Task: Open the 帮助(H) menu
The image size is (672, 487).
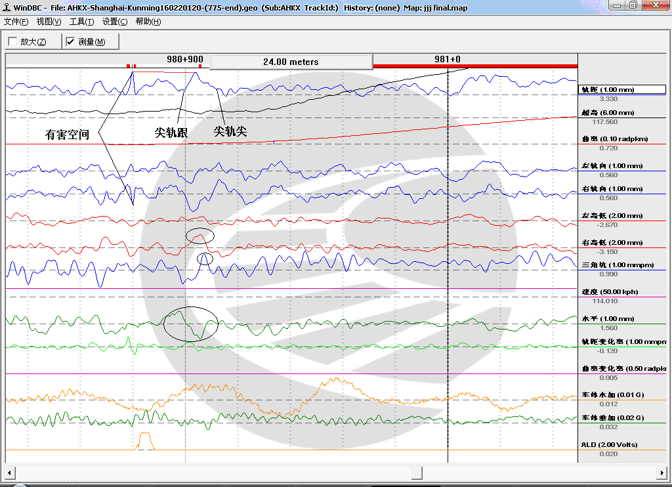Action: (148, 22)
